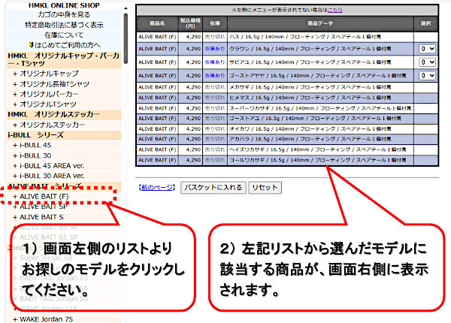Viewport: 451px width, 323px height.
Task: Select WAKE Jordan 75 in the sidebar
Action: [47, 319]
